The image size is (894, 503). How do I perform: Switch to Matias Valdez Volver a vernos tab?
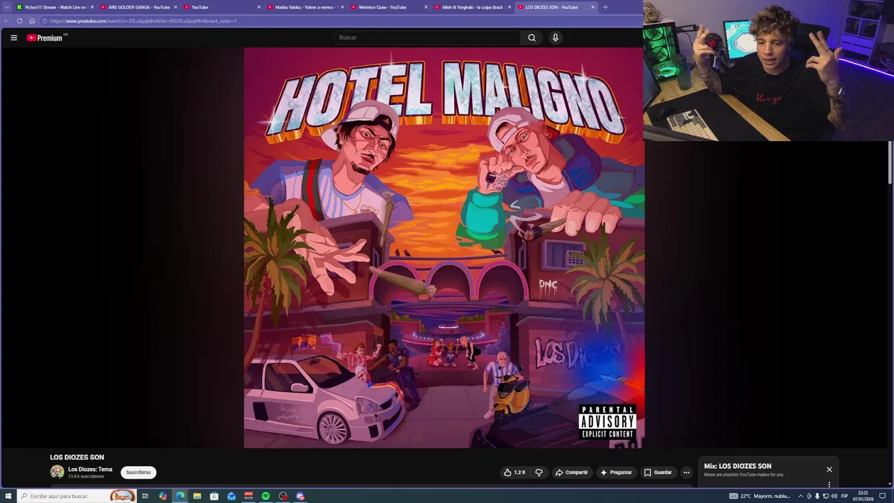click(x=304, y=7)
